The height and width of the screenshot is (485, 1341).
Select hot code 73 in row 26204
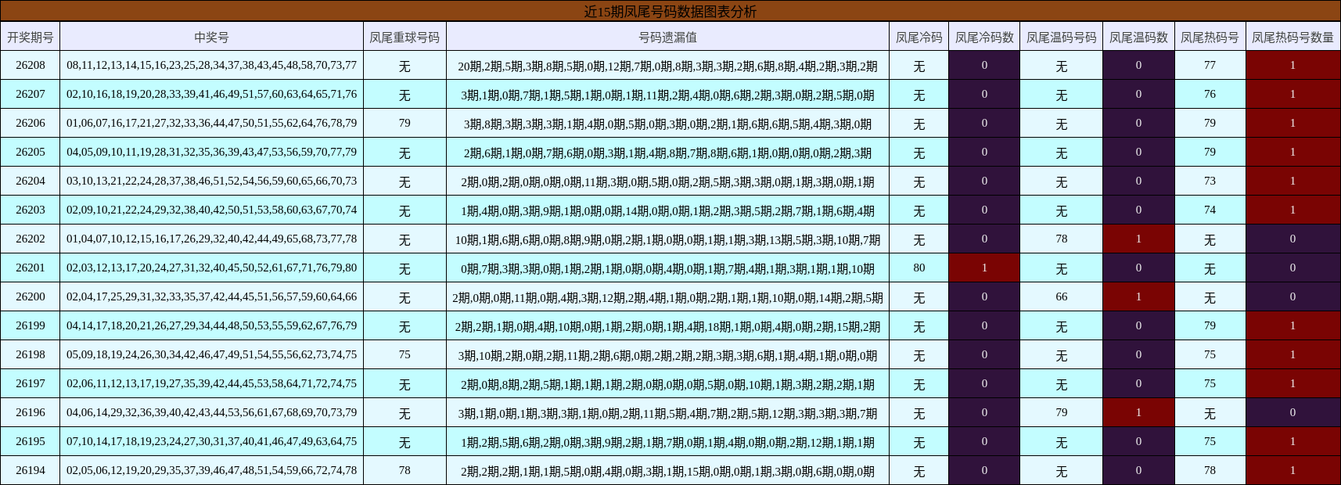pyautogui.click(x=1210, y=181)
